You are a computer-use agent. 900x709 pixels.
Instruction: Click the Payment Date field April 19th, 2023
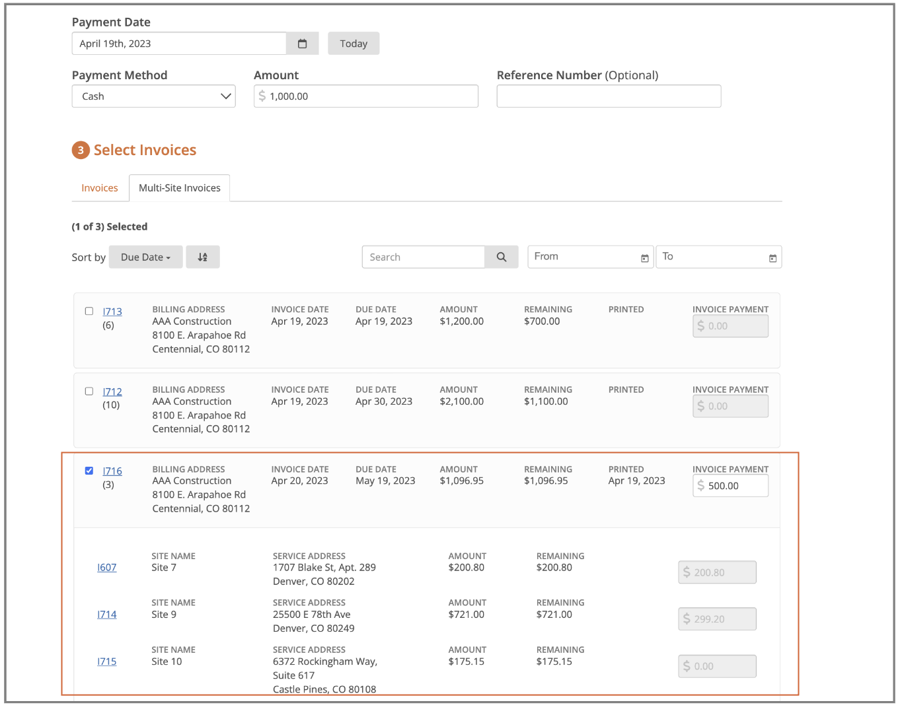[179, 44]
